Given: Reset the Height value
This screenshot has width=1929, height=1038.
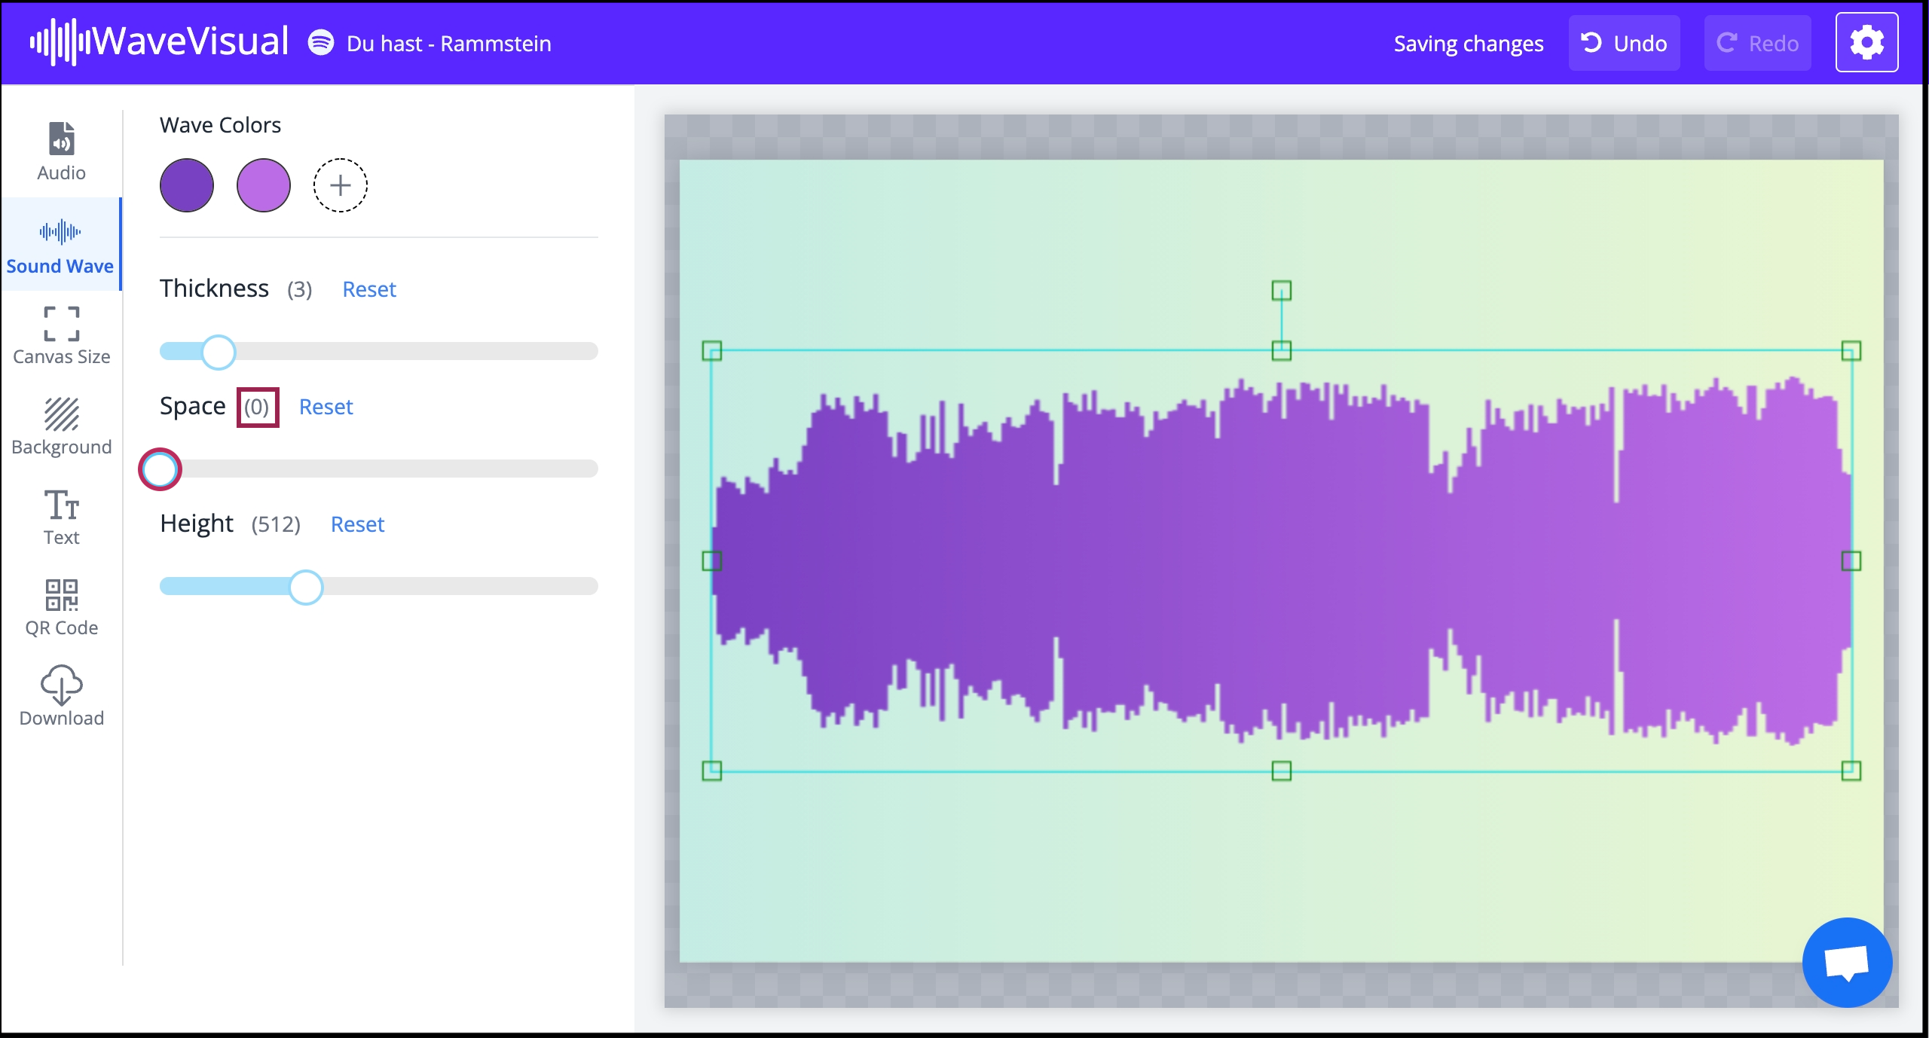Looking at the screenshot, I should pos(357,524).
